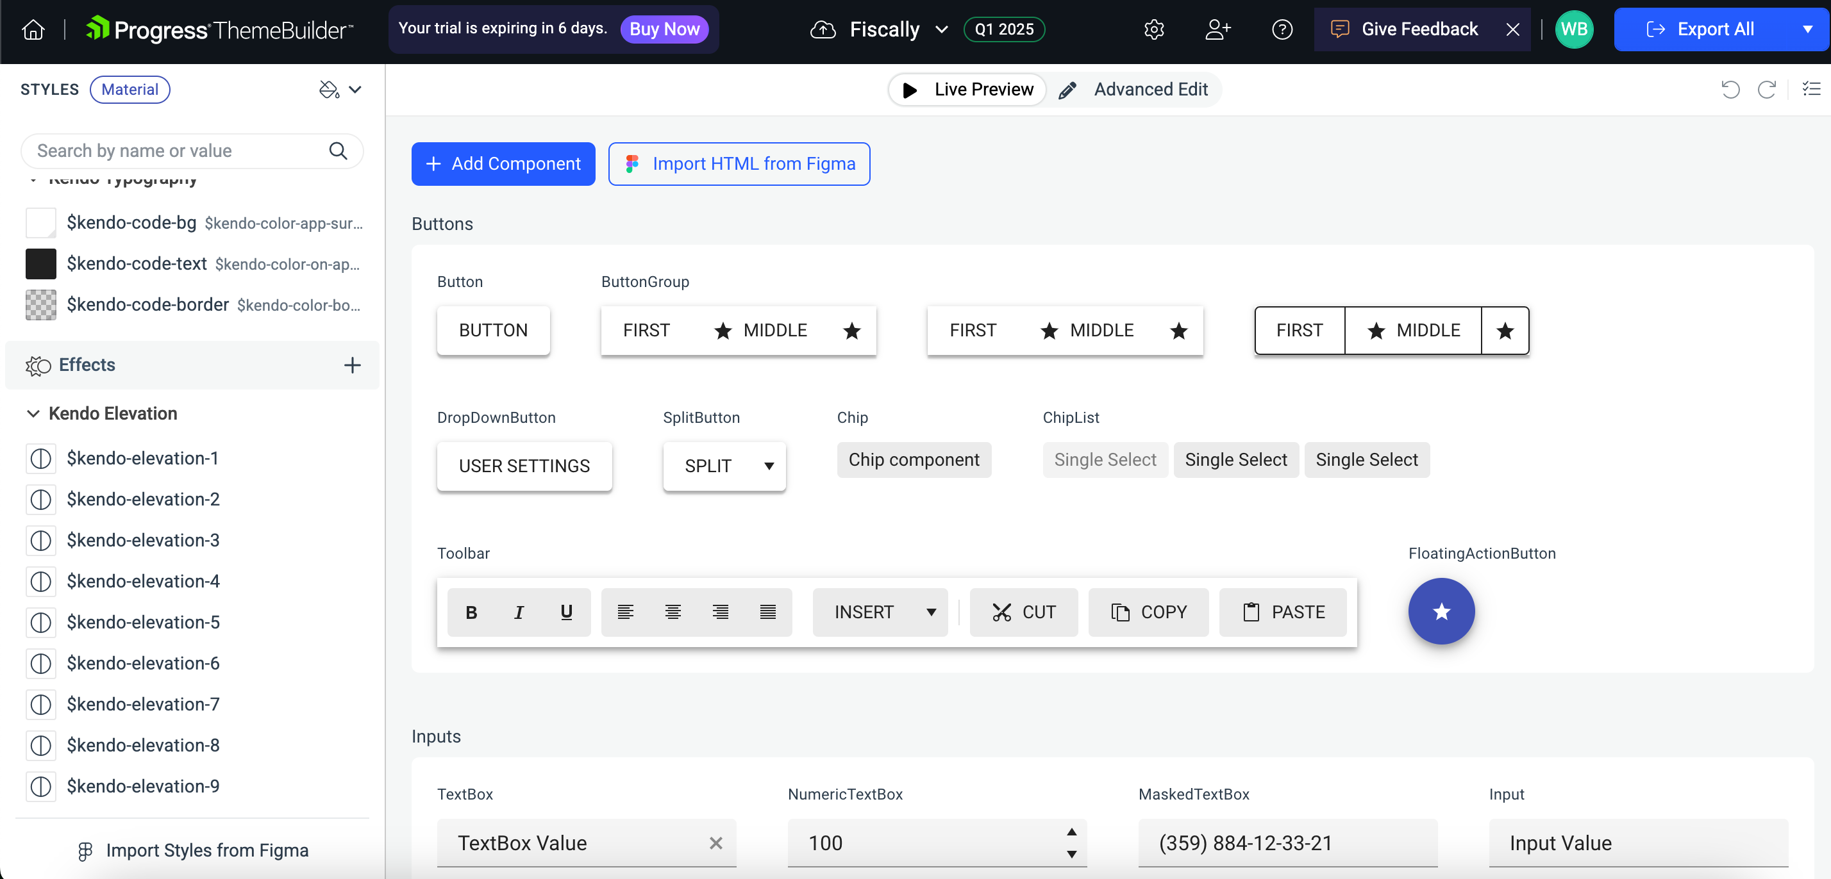The height and width of the screenshot is (879, 1831).
Task: Click the align center toolbar icon
Action: click(x=673, y=612)
